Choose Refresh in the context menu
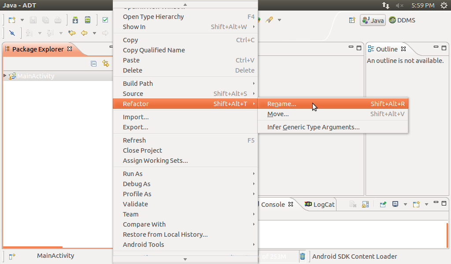The height and width of the screenshot is (264, 451). pyautogui.click(x=185, y=140)
